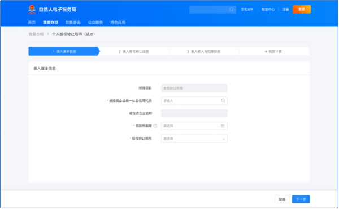The height and width of the screenshot is (209, 339).
Task: Click the 自然人电子税务局 site title
Action: tap(58, 10)
